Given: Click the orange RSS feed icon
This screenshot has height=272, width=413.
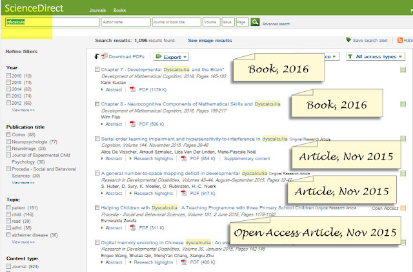Looking at the screenshot, I should (400, 40).
